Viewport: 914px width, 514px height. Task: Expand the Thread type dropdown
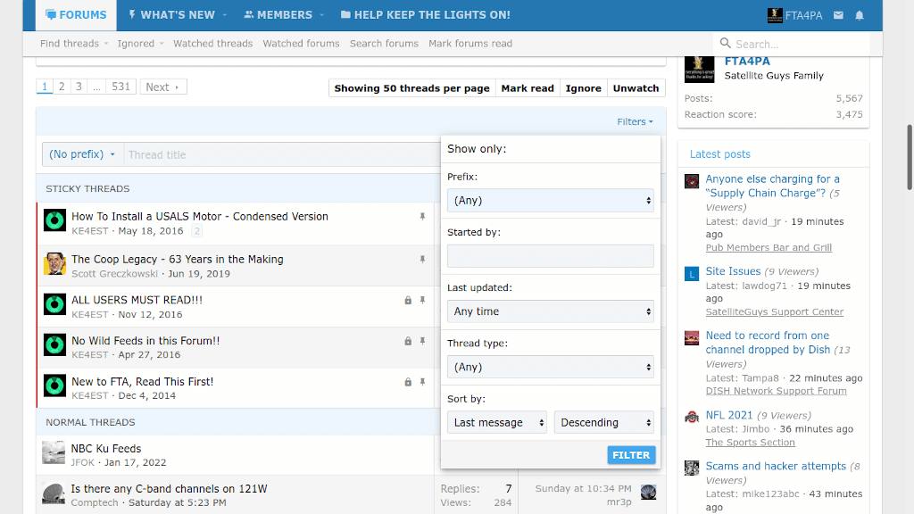coord(550,367)
